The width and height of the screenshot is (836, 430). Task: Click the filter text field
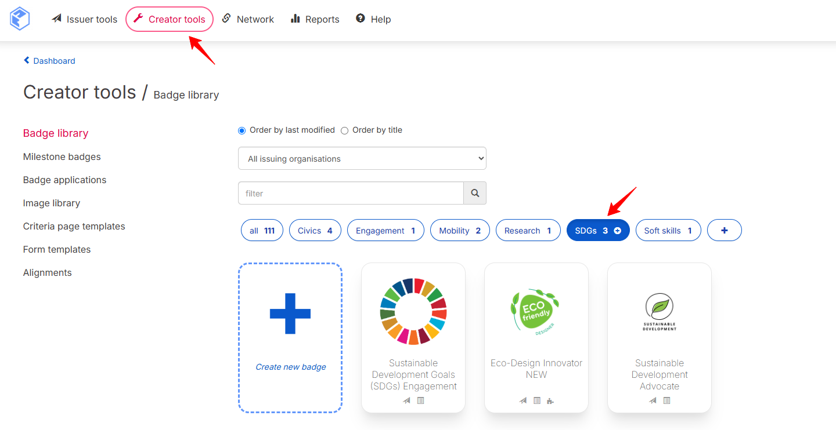click(351, 193)
